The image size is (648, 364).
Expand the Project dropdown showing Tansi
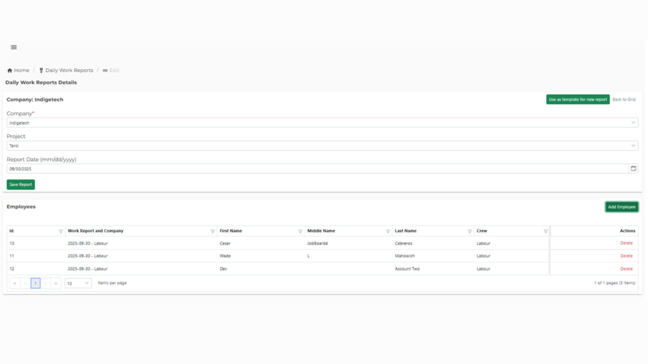(x=633, y=146)
